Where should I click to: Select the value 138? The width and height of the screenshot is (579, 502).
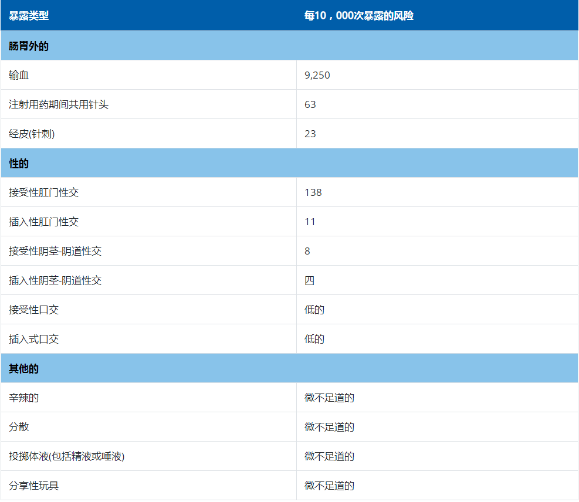click(313, 192)
